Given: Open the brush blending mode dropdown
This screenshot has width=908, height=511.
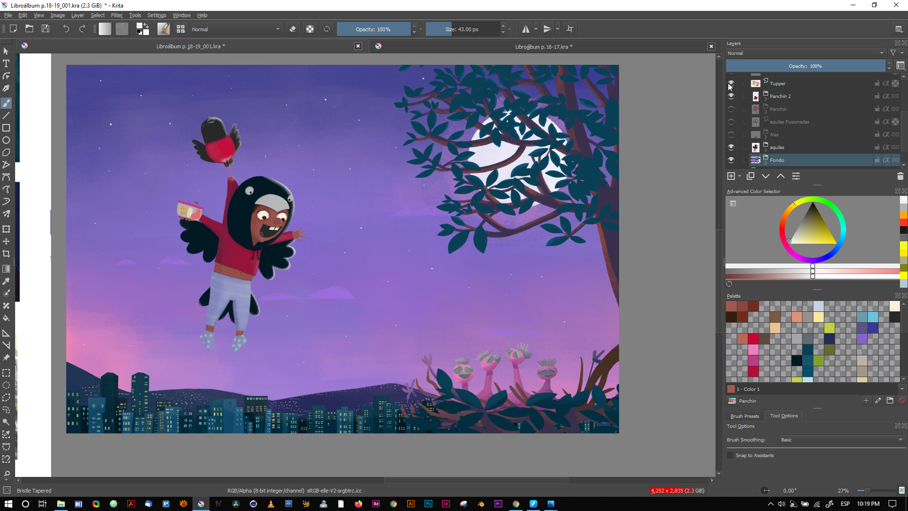Looking at the screenshot, I should (236, 29).
